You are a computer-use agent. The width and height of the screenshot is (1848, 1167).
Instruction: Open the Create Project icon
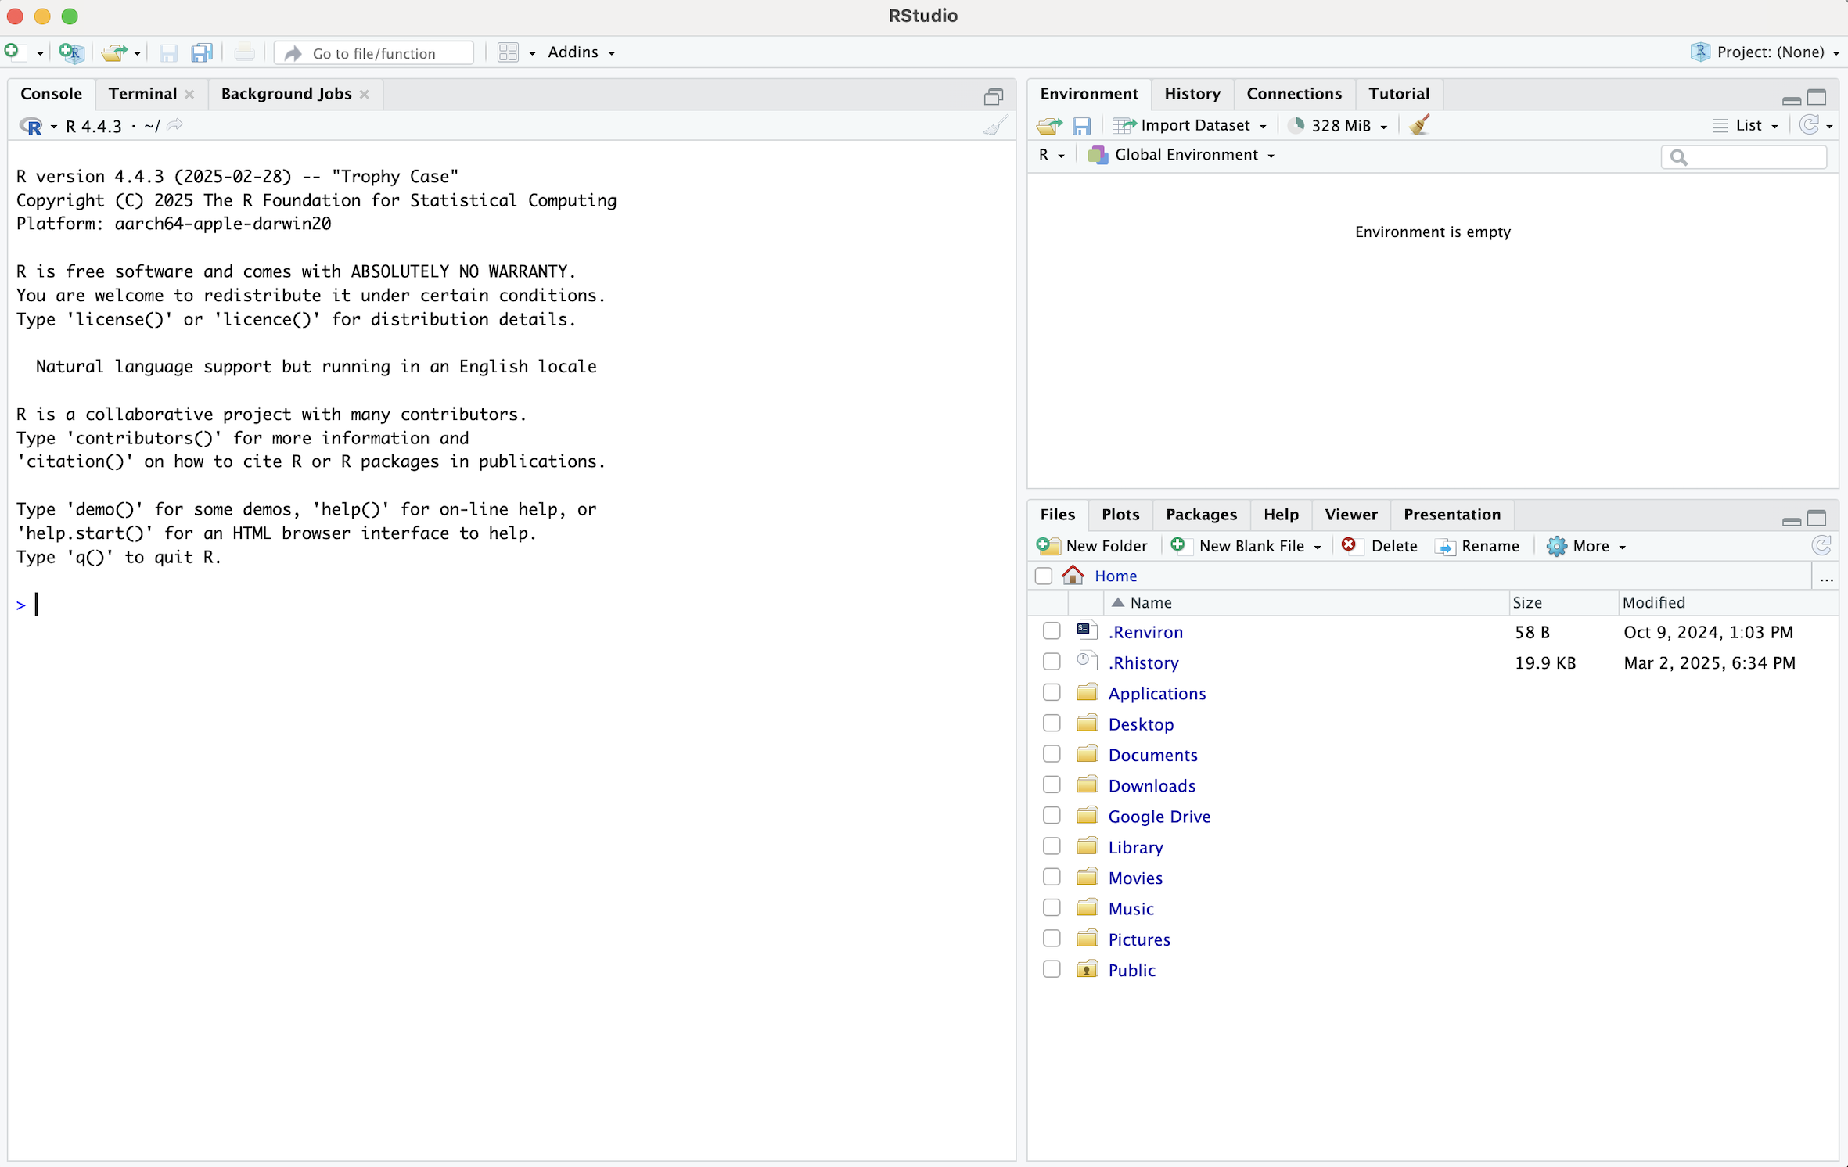pos(70,52)
